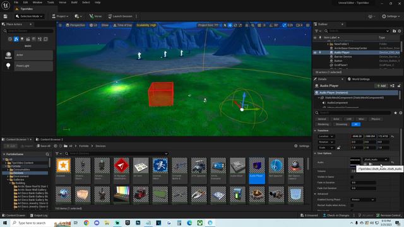
Task: Collapse the Transform section
Action: (315, 131)
